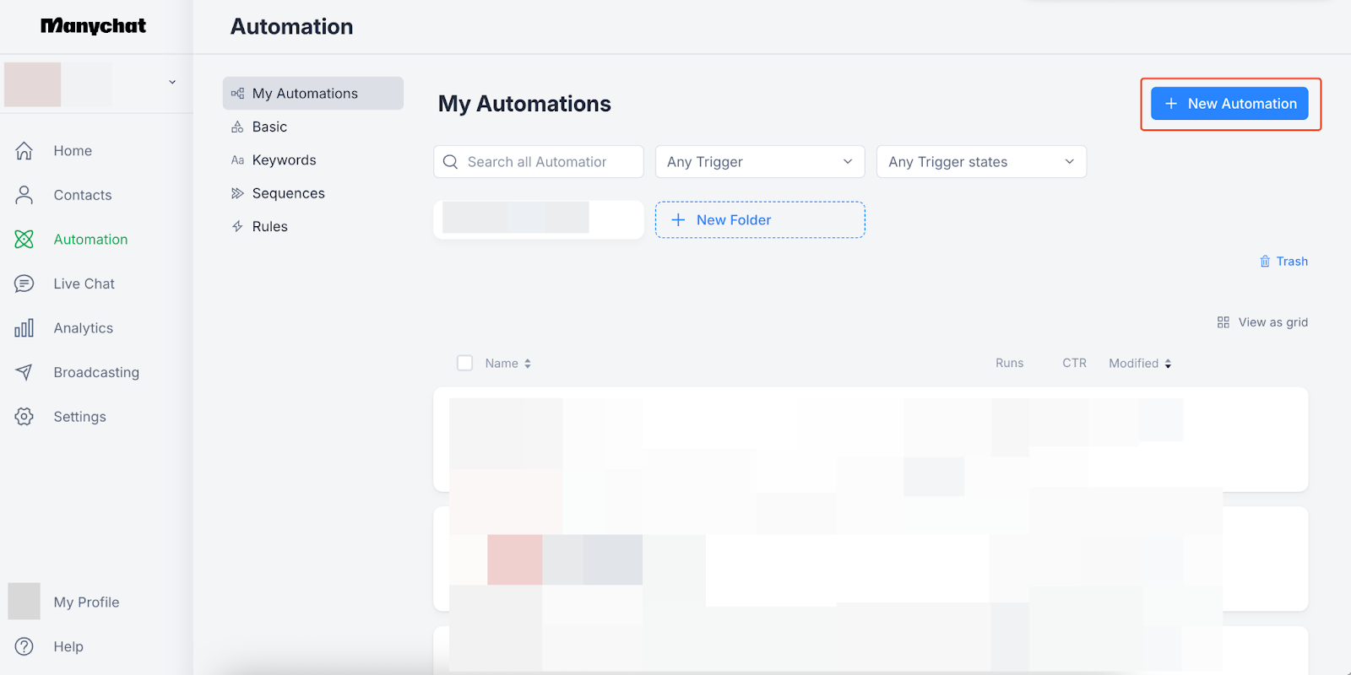Open Contacts via the person icon

point(24,195)
